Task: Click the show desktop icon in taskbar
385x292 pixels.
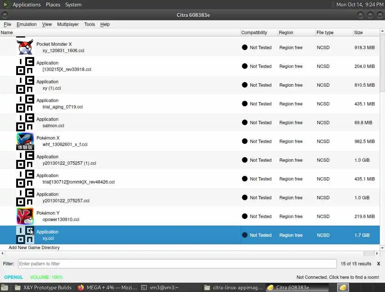Action: pyautogui.click(x=5, y=287)
